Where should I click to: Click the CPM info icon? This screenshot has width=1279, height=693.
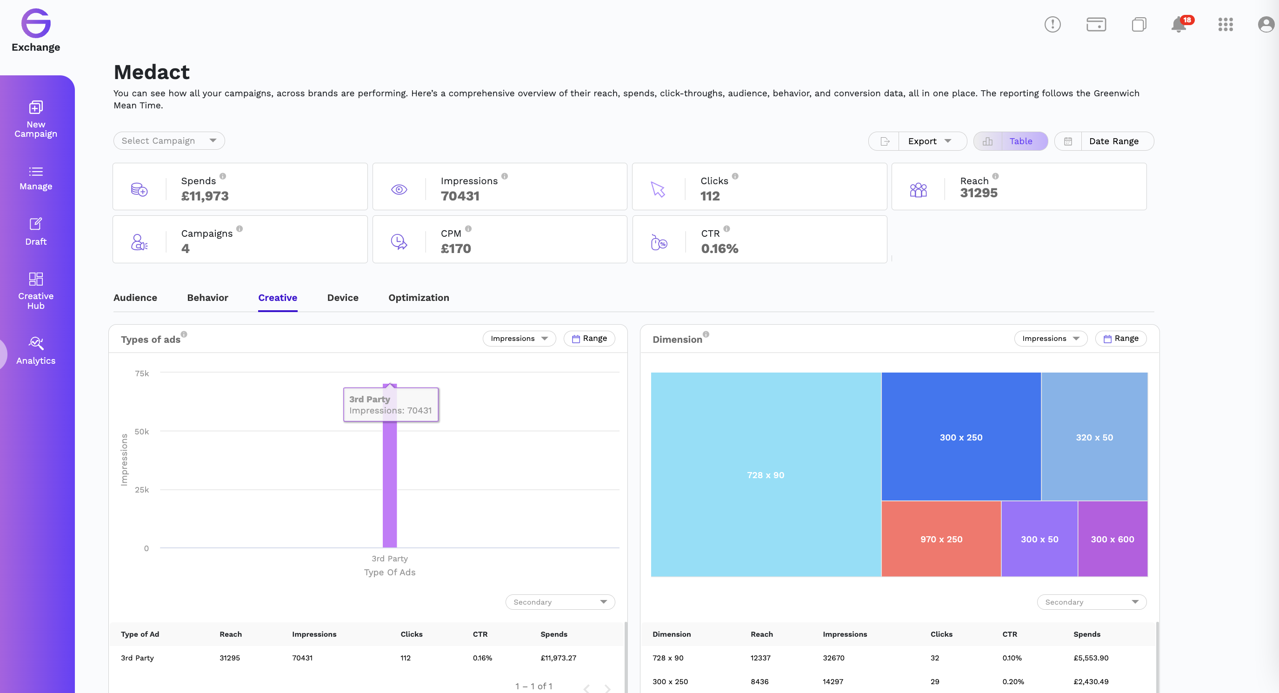pyautogui.click(x=468, y=229)
